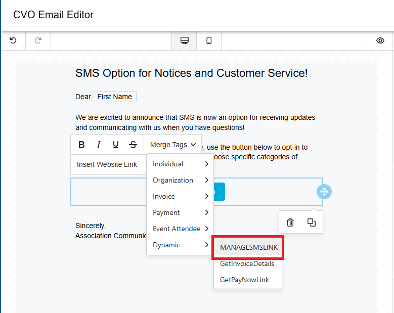The width and height of the screenshot is (394, 313).
Task: Click the 'Association Communic' signature line
Action: pyautogui.click(x=111, y=236)
